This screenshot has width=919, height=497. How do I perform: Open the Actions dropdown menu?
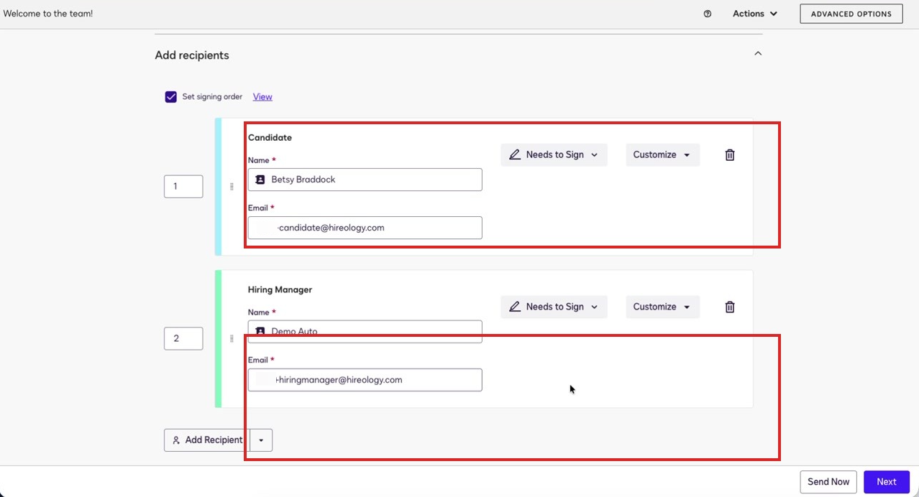click(x=755, y=14)
